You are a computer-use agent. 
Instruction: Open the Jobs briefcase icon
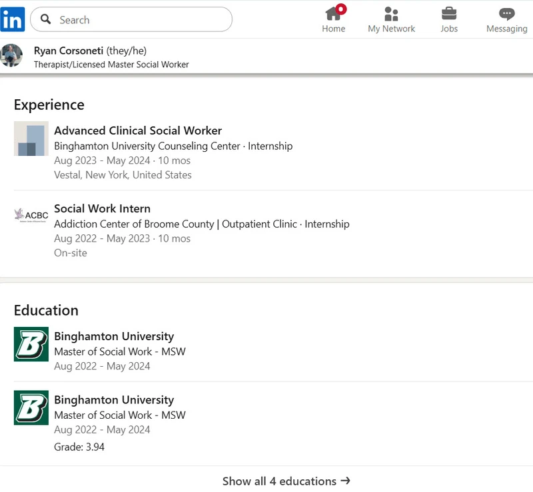(449, 13)
